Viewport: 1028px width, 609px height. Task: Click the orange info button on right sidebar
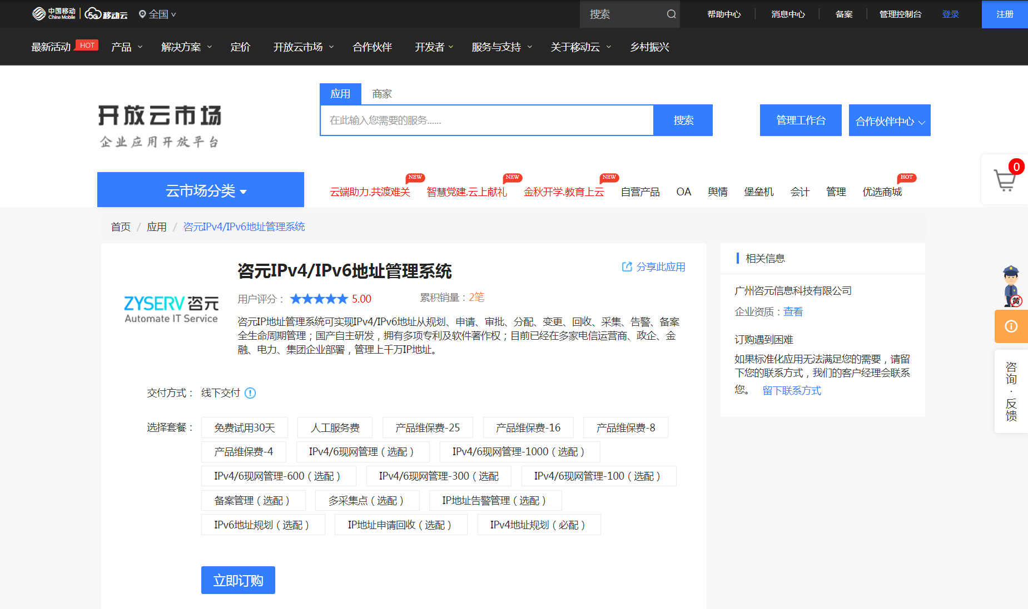tap(1011, 326)
